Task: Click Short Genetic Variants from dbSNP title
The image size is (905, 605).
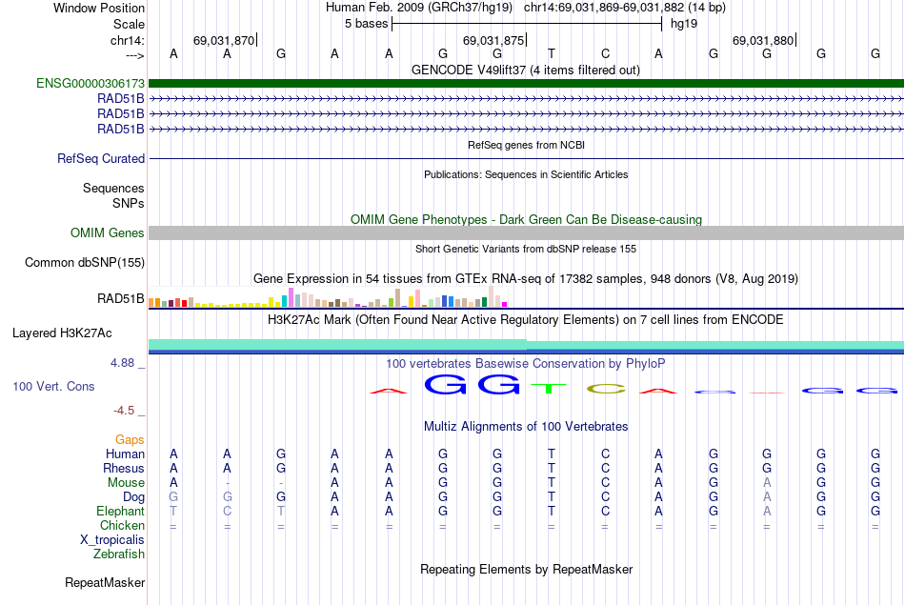Action: click(x=526, y=249)
